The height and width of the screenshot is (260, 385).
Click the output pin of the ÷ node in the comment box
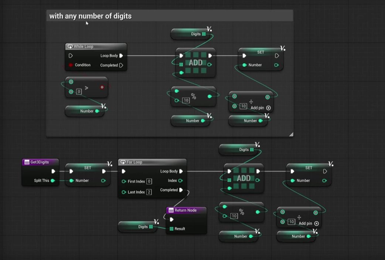[x=268, y=97]
